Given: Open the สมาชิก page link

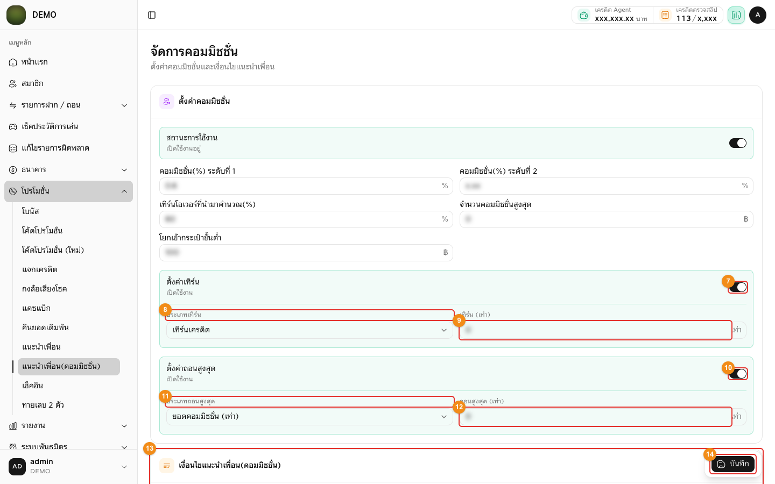Looking at the screenshot, I should click(69, 84).
